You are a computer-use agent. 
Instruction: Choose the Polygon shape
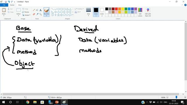coord(67,9)
